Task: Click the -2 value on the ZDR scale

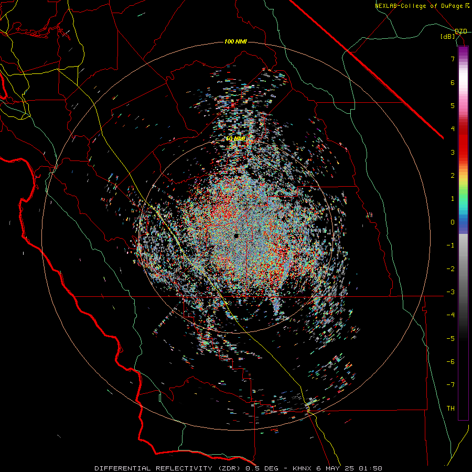Action: [450, 269]
